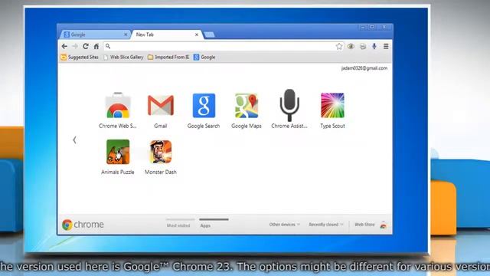
Task: Click the forward navigation arrow
Action: [x=75, y=46]
